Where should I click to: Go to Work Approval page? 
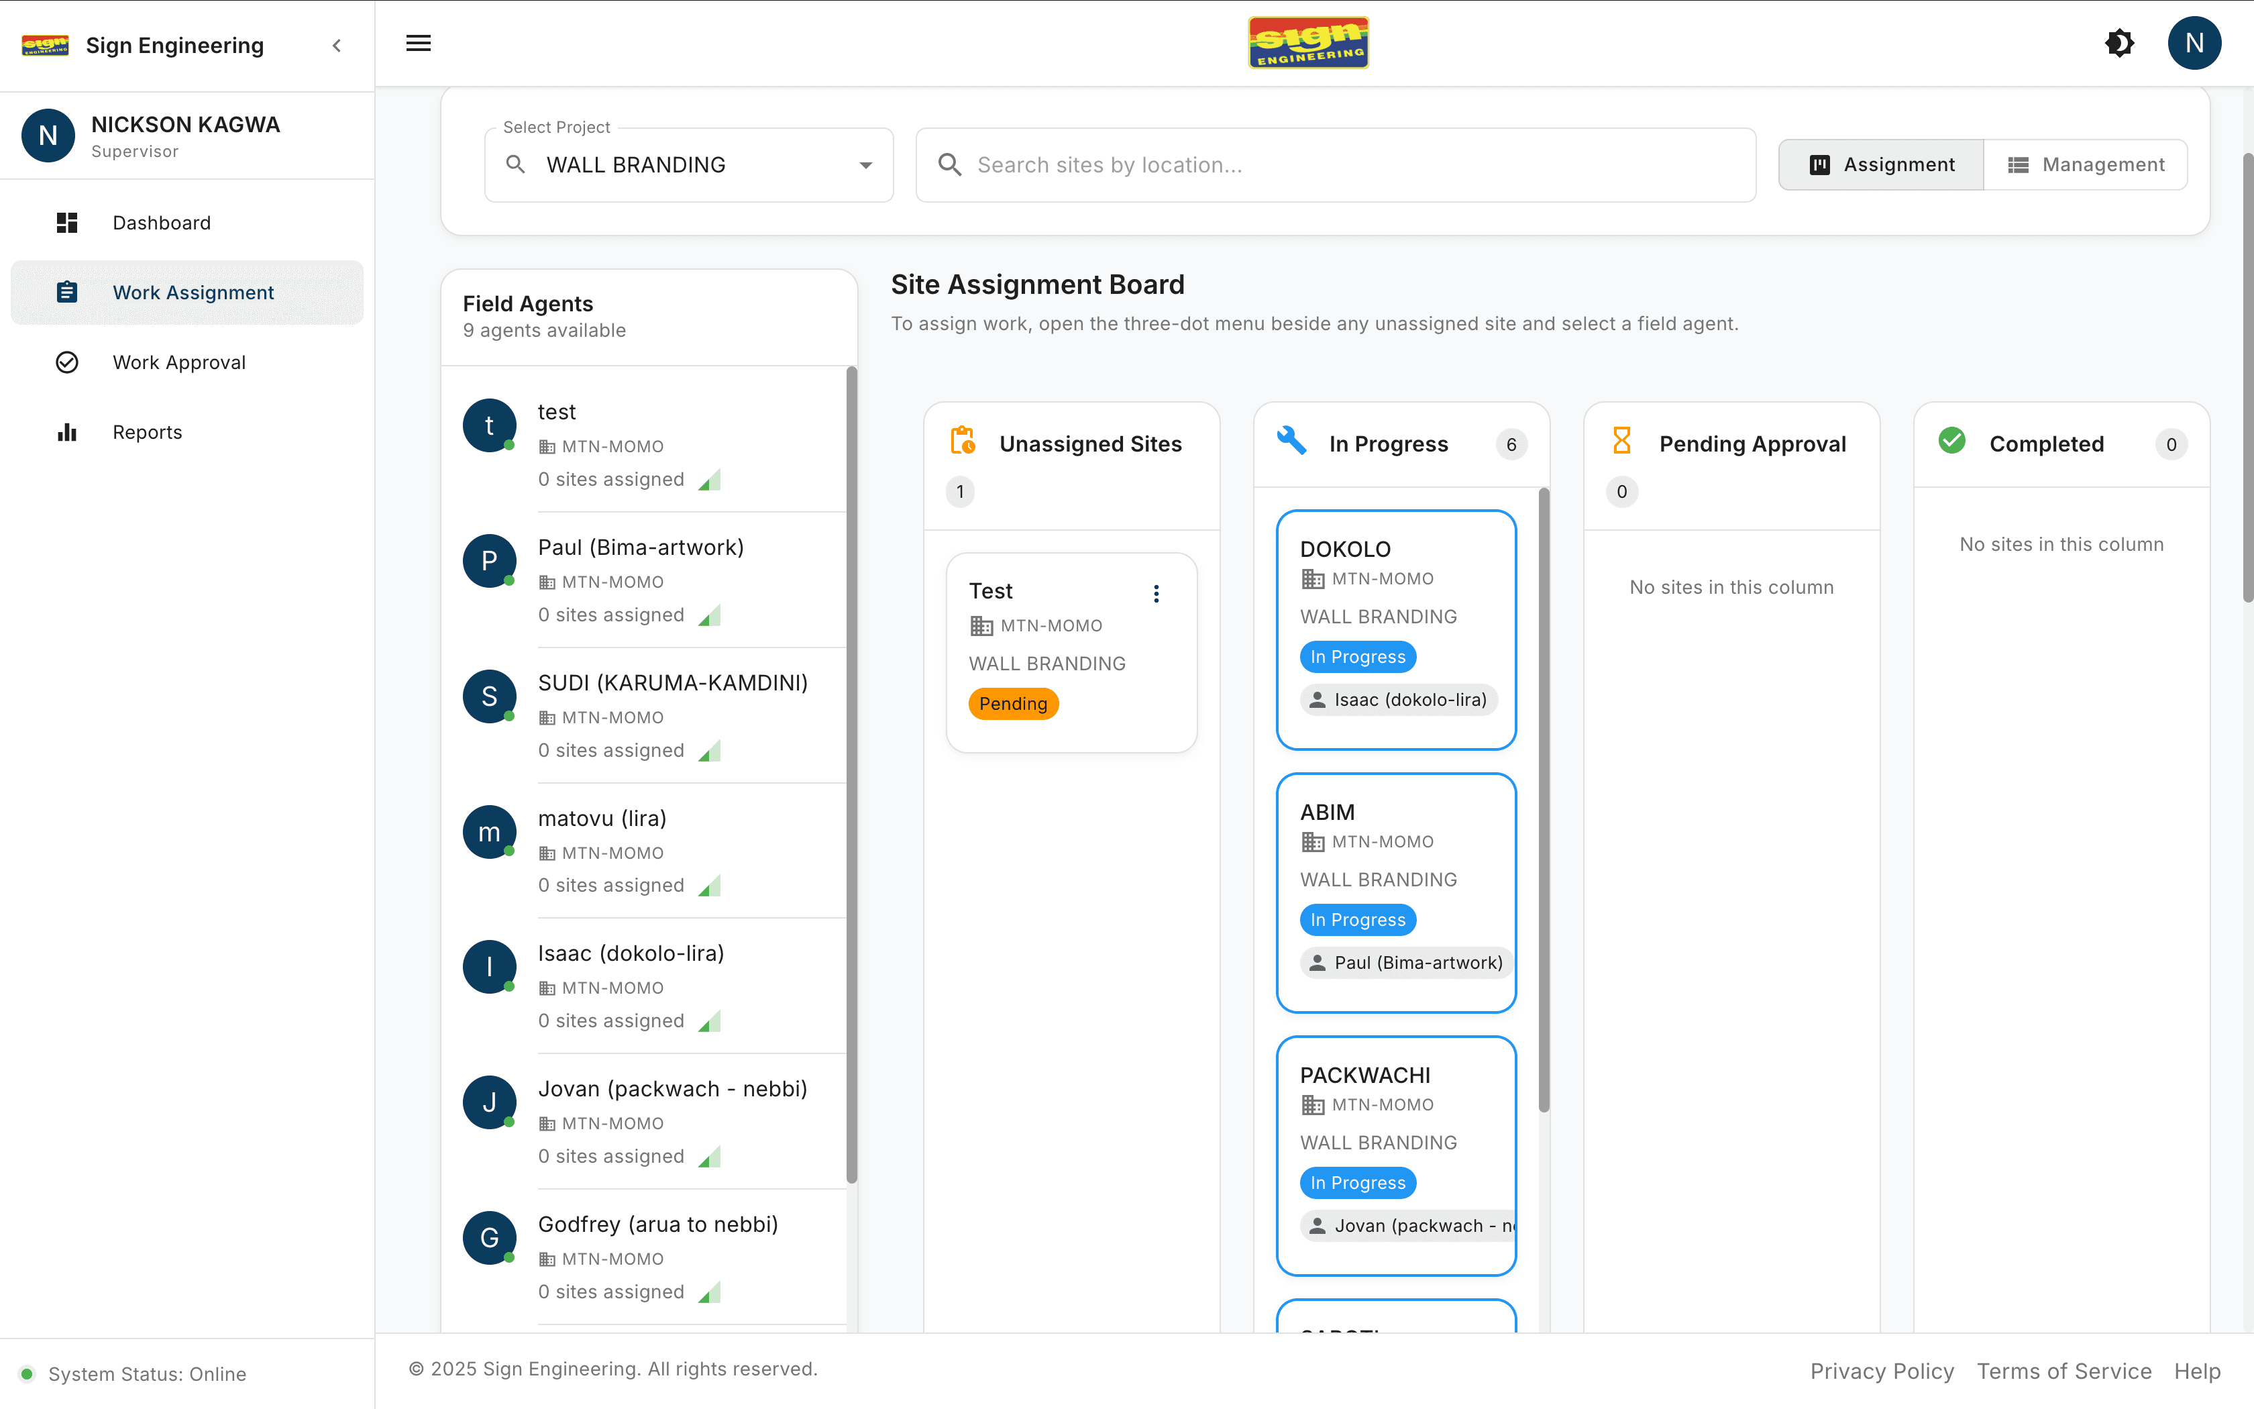click(187, 362)
